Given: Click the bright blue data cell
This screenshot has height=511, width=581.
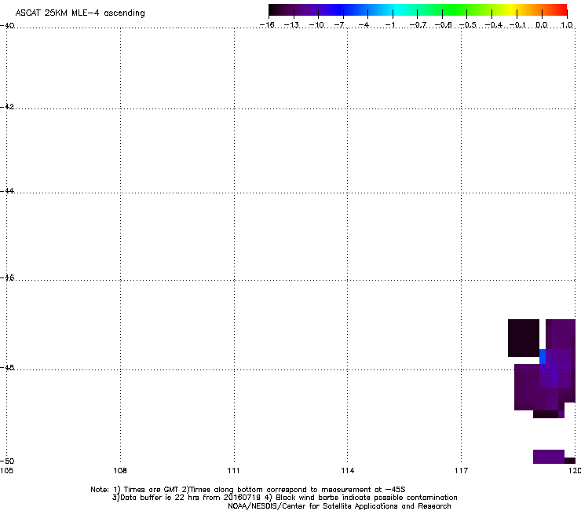Looking at the screenshot, I should (x=543, y=357).
